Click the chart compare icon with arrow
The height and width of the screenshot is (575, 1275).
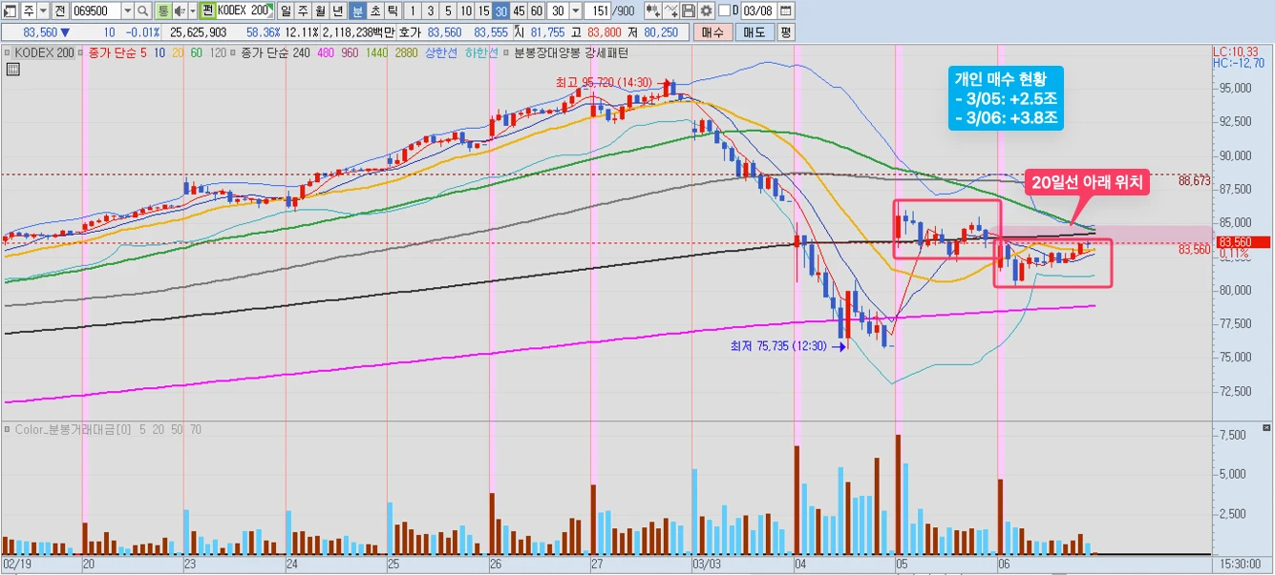pyautogui.click(x=652, y=10)
